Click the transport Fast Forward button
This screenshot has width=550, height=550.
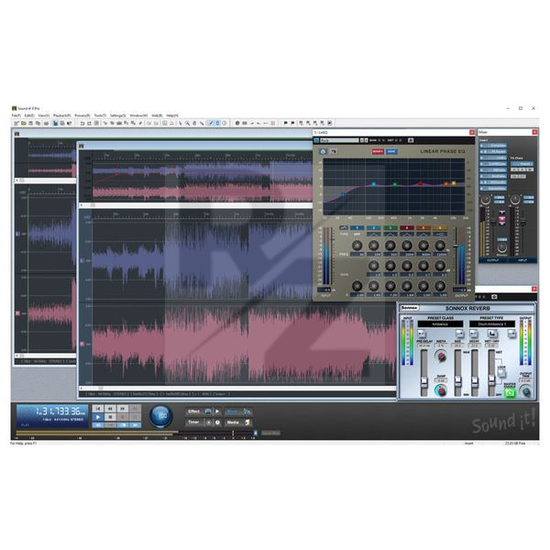pyautogui.click(x=123, y=409)
